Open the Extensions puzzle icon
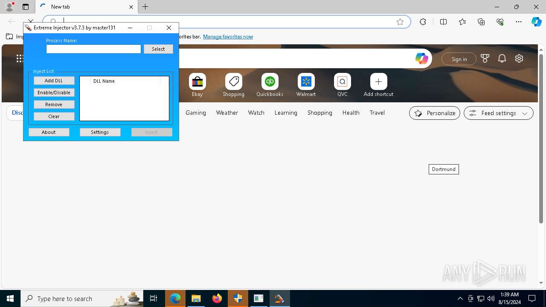This screenshot has height=307, width=546. coord(423,22)
